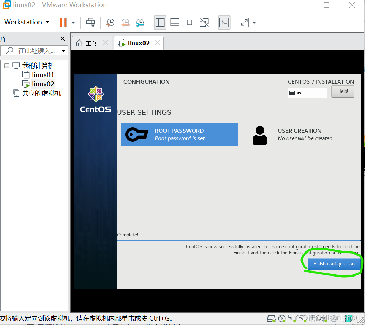Switch to the 主页 tab
The height and width of the screenshot is (325, 365).
coord(91,43)
